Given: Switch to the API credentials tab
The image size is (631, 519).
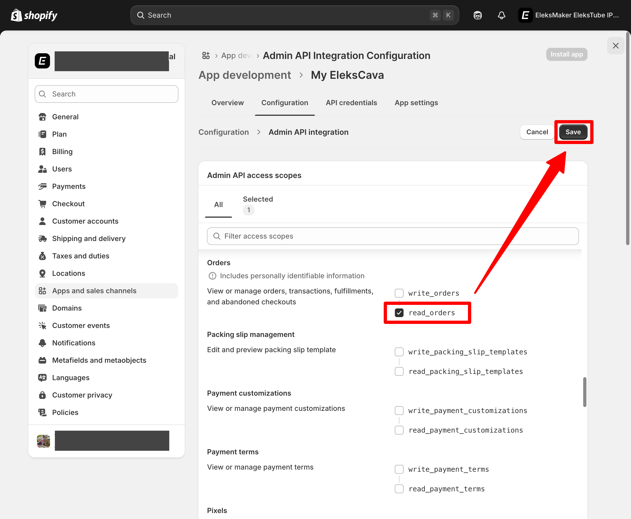Looking at the screenshot, I should (x=351, y=102).
